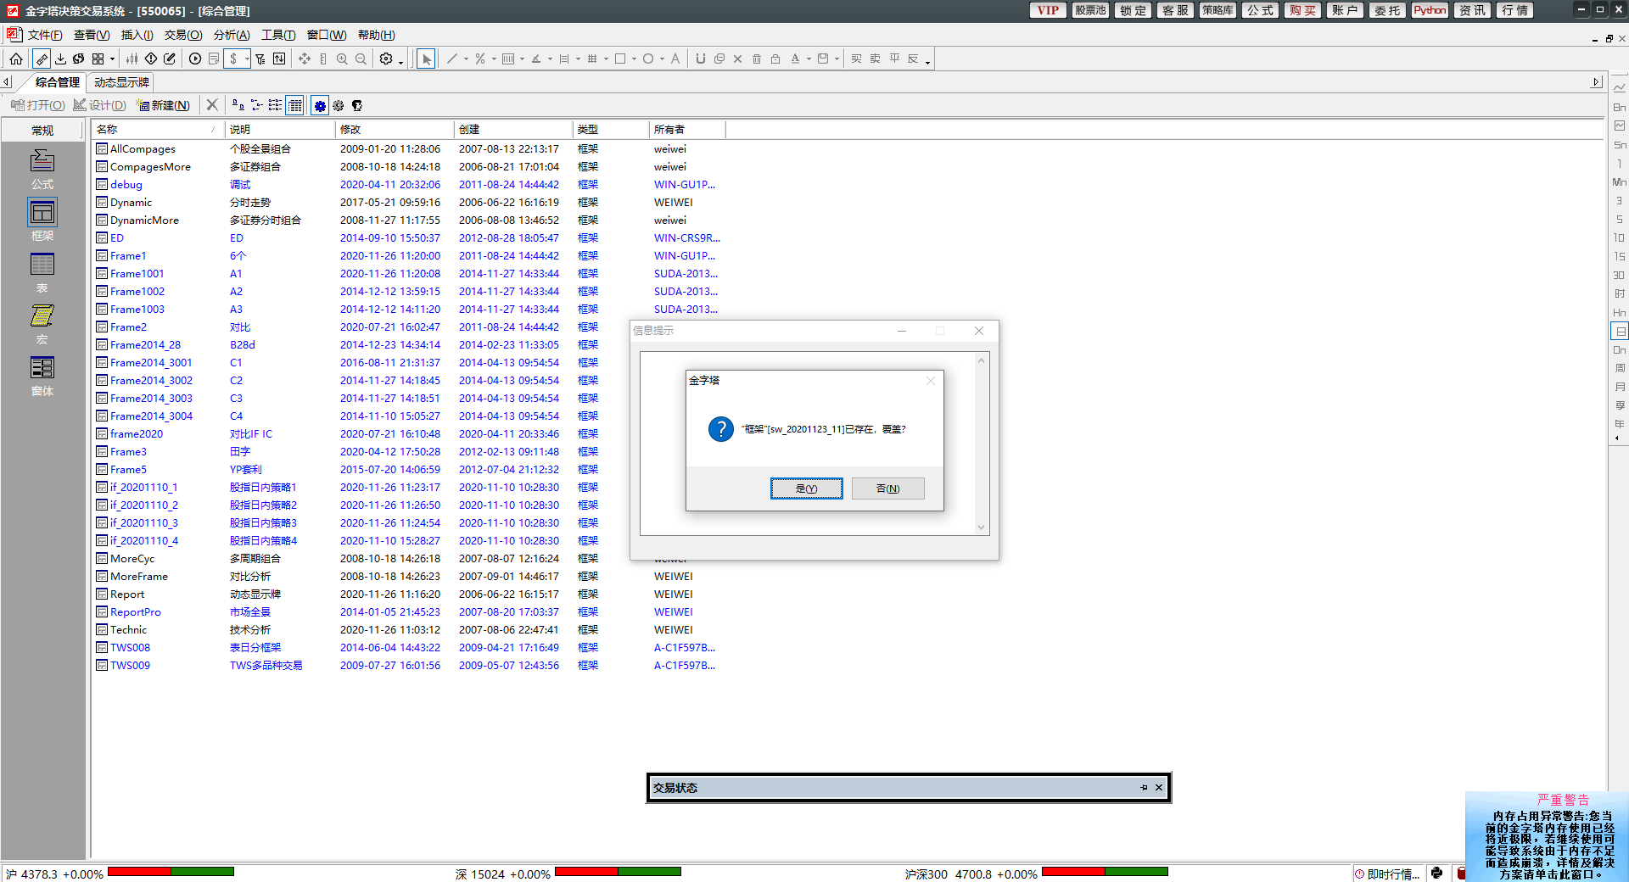Screen dimensions: 1629x882
Task: Open the dollar sign button dropdown arrow
Action: coord(247,59)
